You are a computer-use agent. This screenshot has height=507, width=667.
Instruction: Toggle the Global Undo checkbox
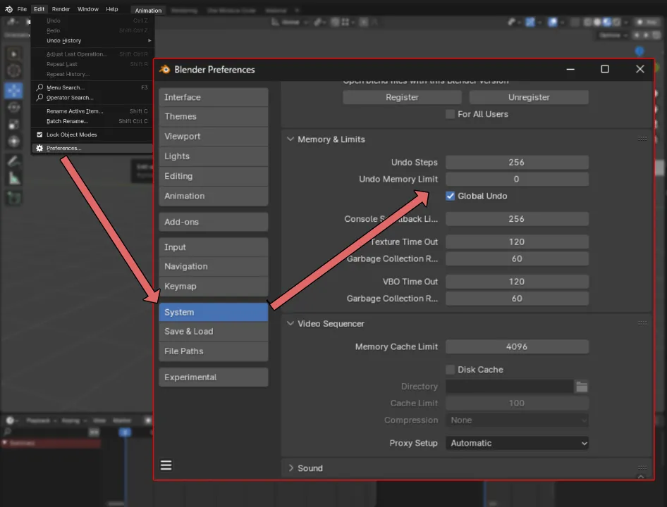[x=450, y=196]
